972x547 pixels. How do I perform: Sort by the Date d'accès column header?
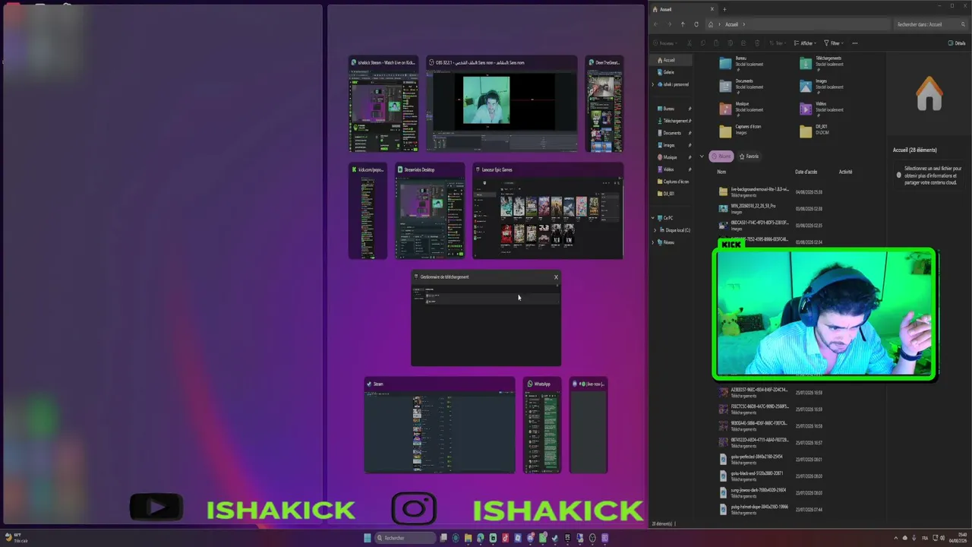806,172
